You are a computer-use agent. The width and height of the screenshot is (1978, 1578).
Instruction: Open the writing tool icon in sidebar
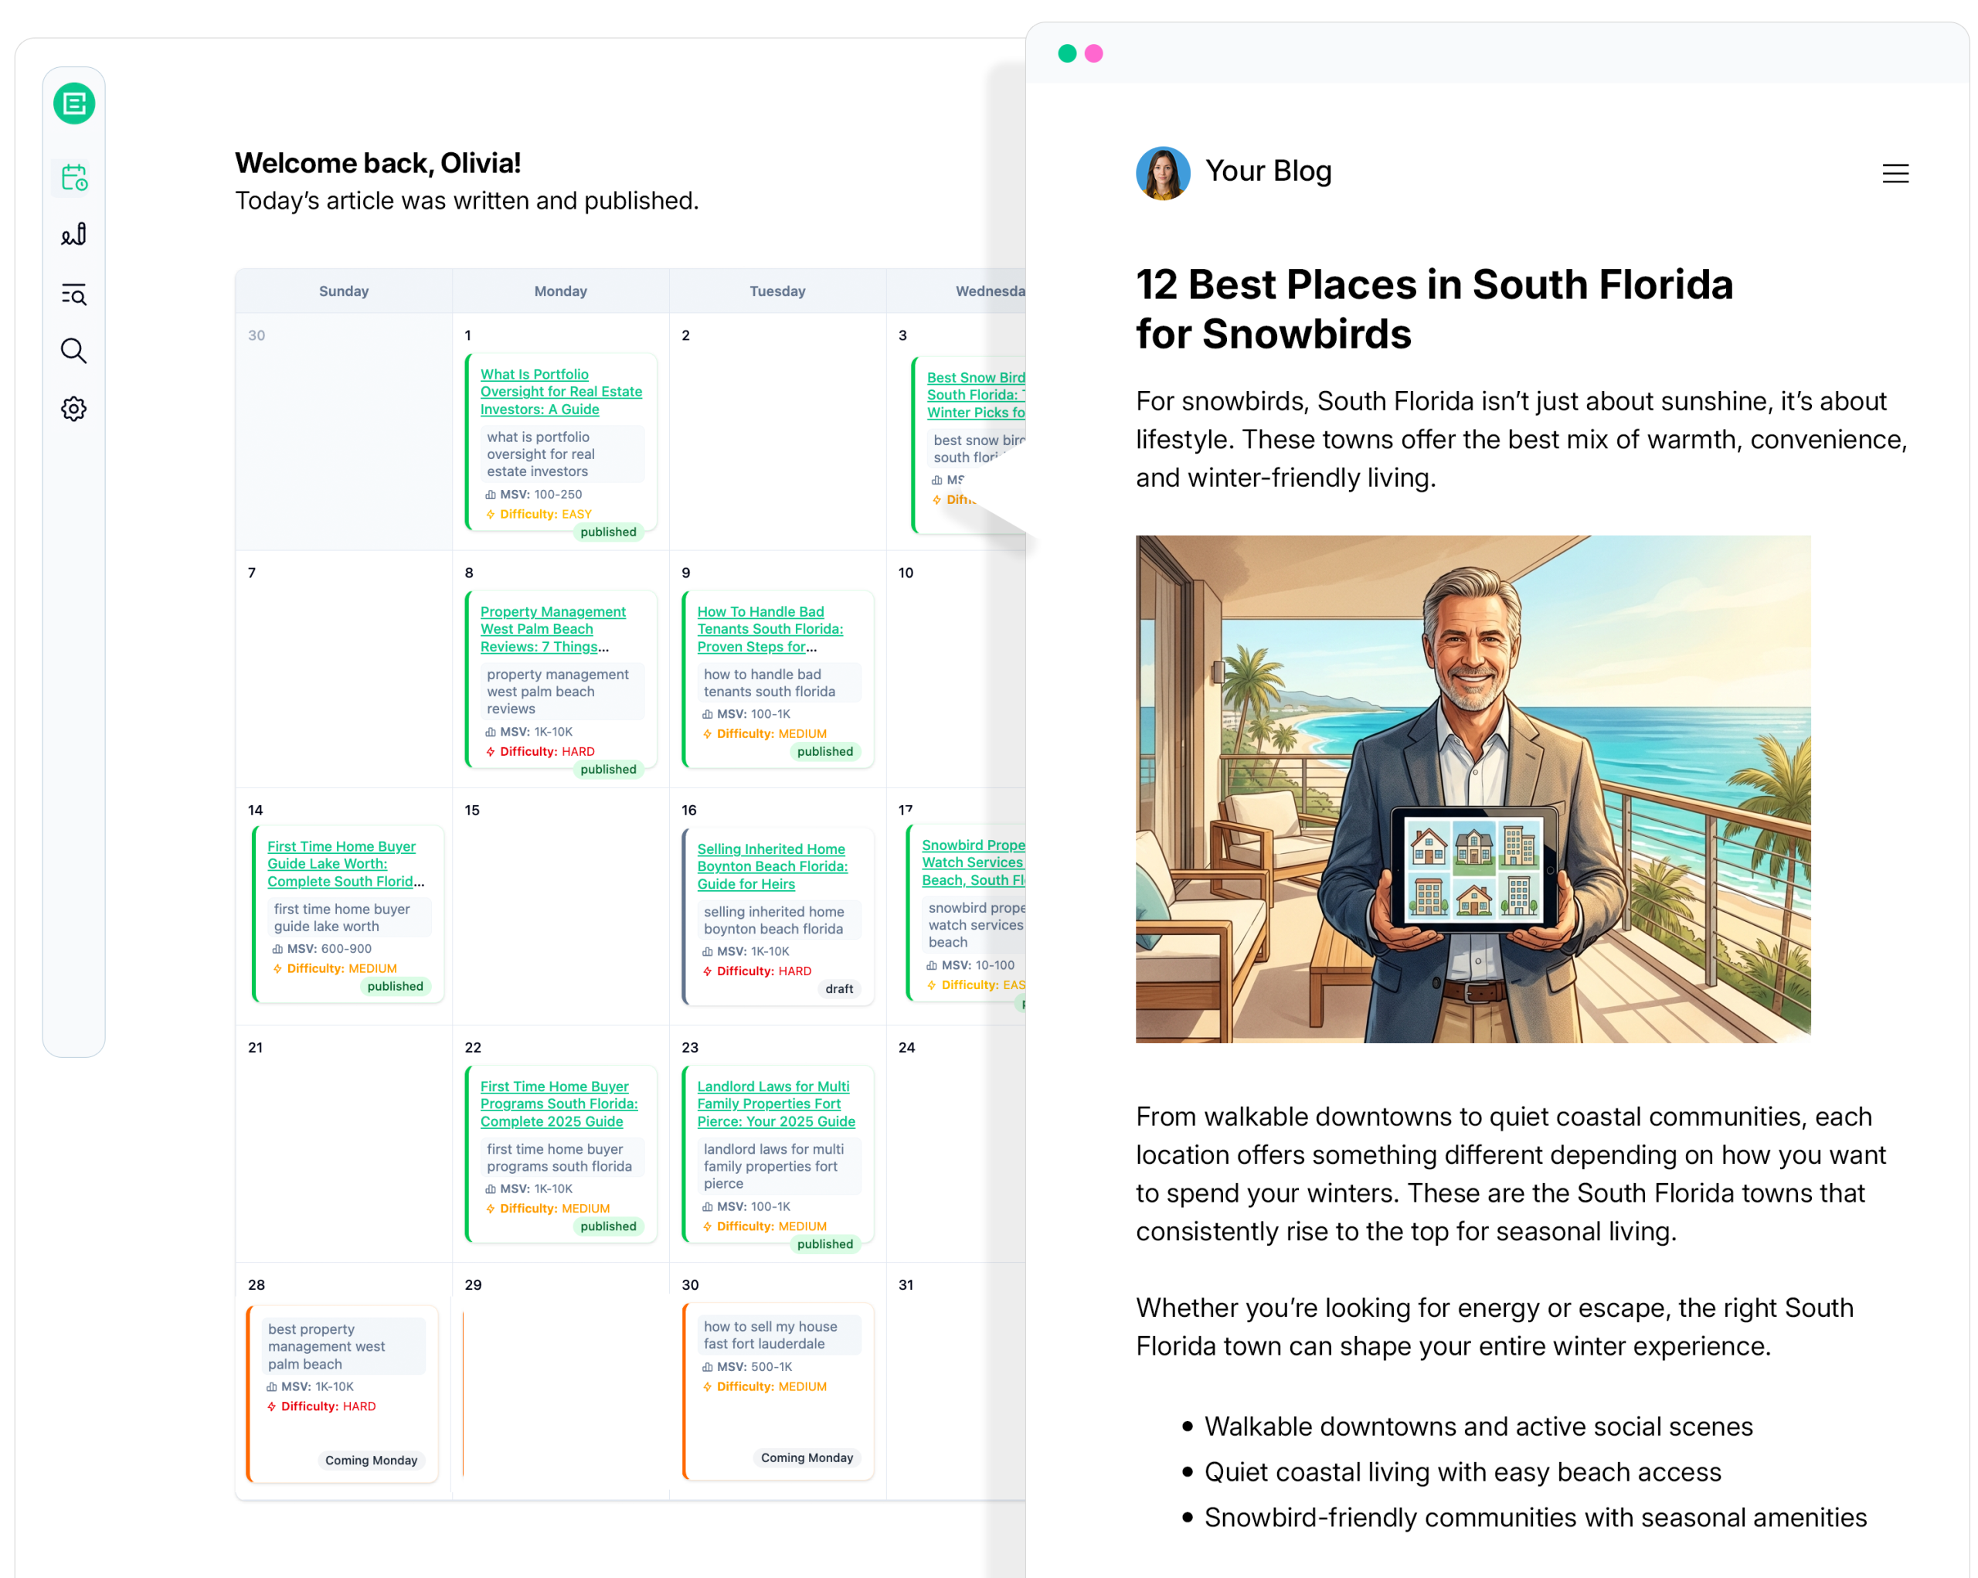pos(74,234)
